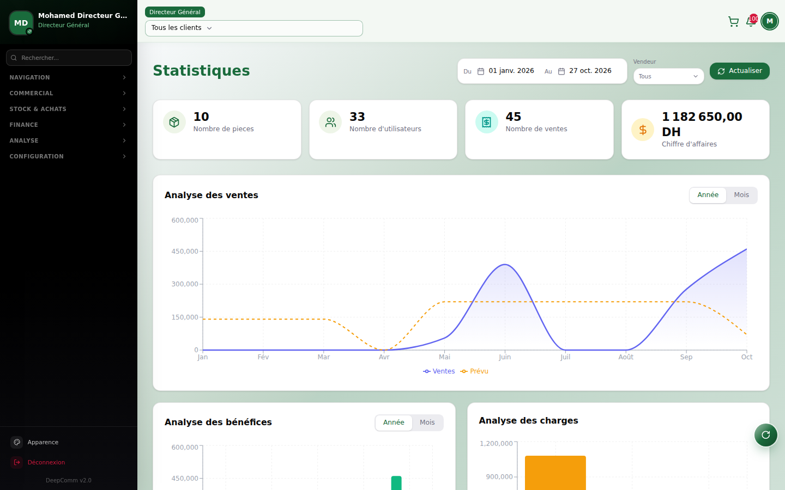The height and width of the screenshot is (490, 785).
Task: Open the notifications bell icon
Action: click(751, 22)
